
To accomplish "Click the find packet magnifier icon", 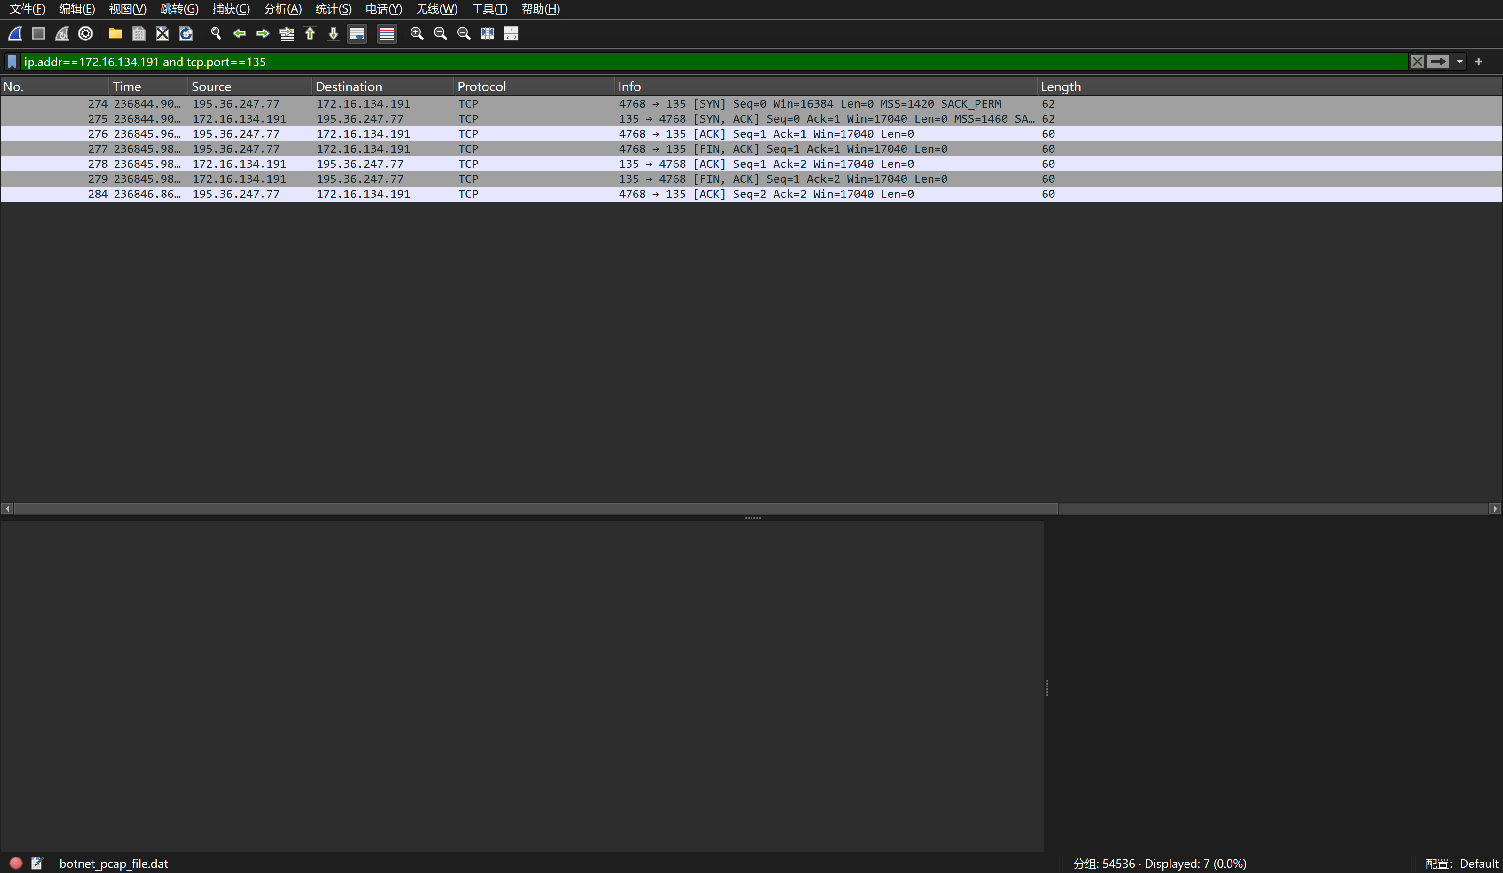I will click(216, 33).
